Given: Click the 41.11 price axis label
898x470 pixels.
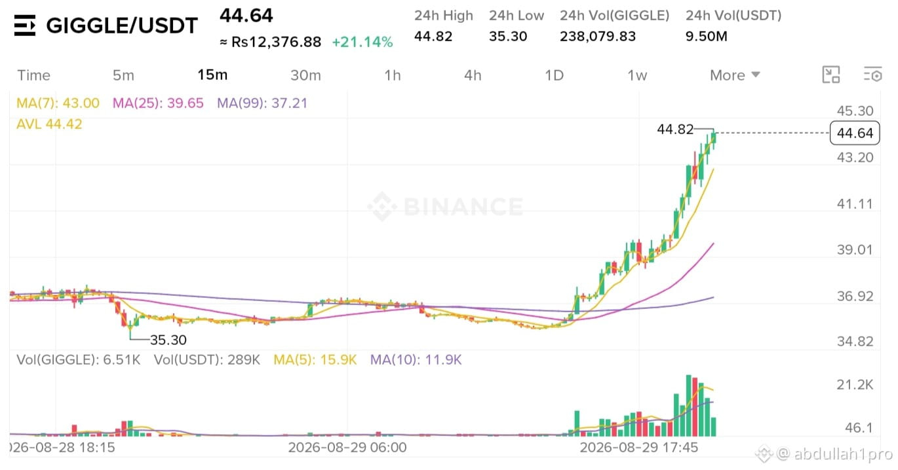Looking at the screenshot, I should coord(855,204).
